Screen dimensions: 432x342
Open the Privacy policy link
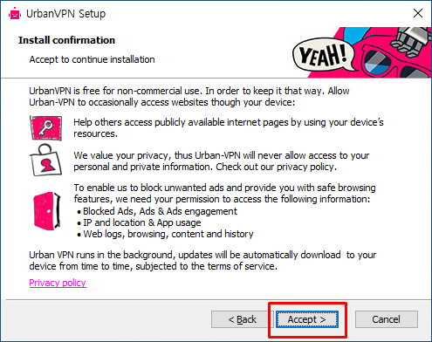[58, 283]
